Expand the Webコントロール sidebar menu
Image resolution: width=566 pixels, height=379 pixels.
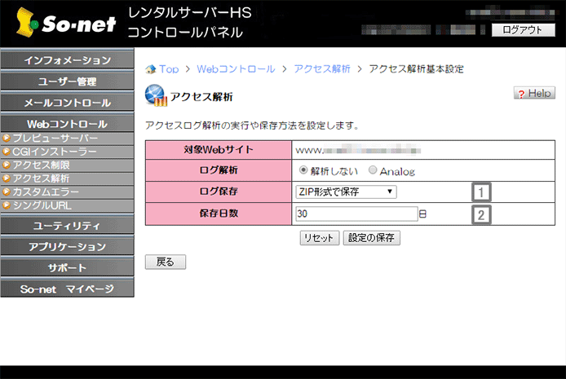(x=67, y=124)
